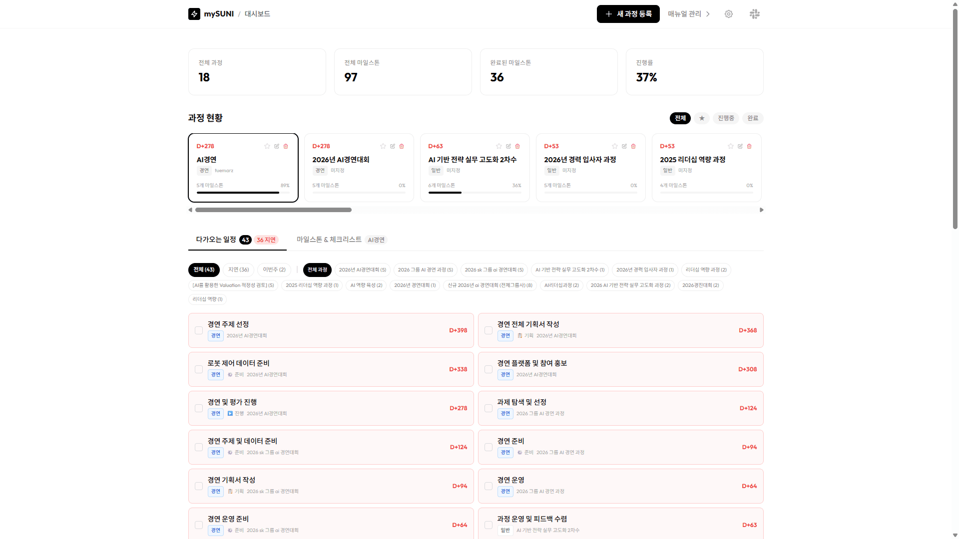Check the 경연 플랫폼 및 참여 홍보 task

488,369
